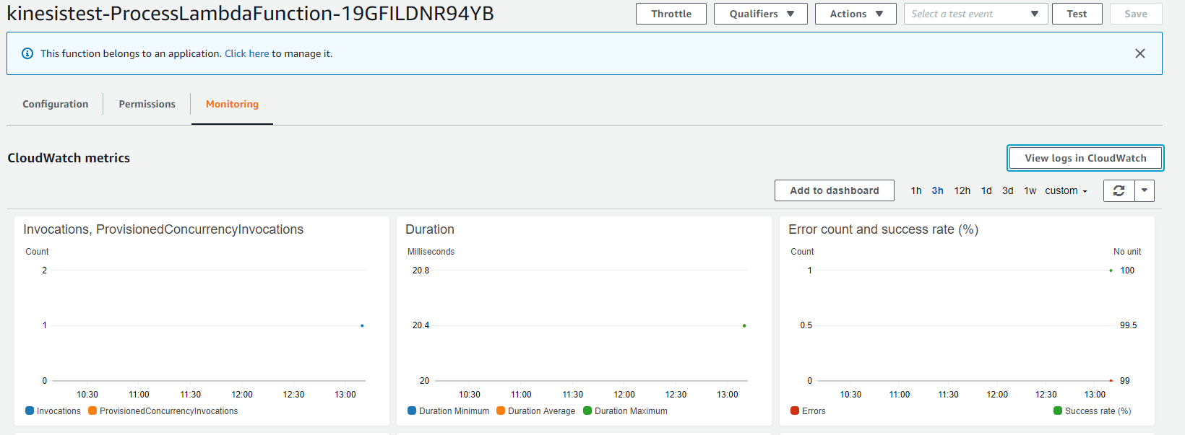
Task: Click the refresh metrics icon
Action: tap(1119, 190)
